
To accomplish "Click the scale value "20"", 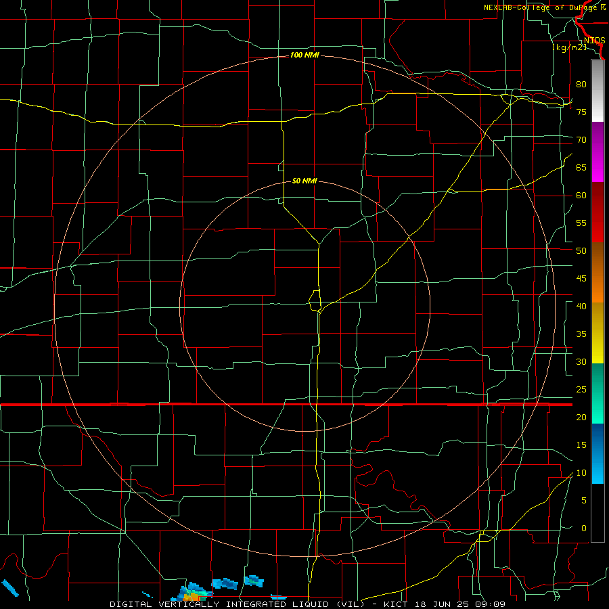I will coord(581,418).
